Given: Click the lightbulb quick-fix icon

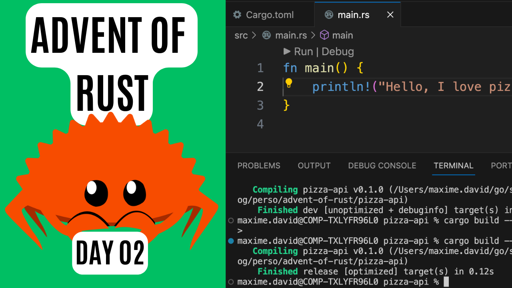Looking at the screenshot, I should pos(288,83).
